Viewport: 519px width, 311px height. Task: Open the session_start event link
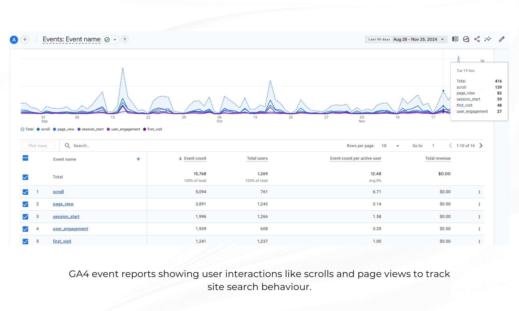[x=66, y=216]
